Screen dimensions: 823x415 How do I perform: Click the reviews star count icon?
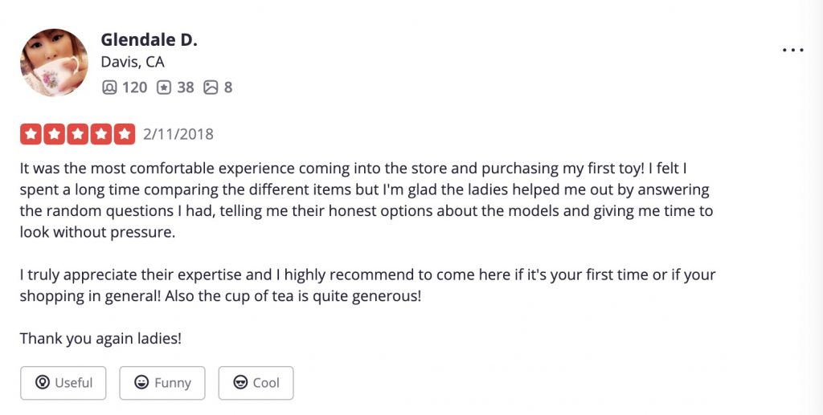click(164, 87)
